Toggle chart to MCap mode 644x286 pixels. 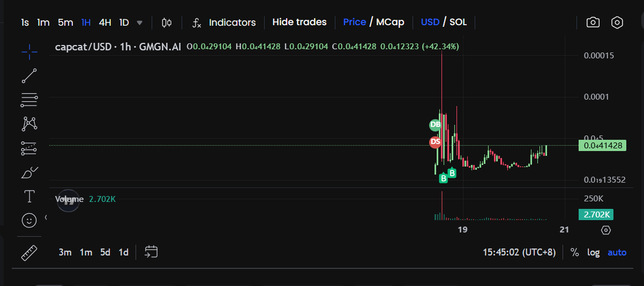390,22
